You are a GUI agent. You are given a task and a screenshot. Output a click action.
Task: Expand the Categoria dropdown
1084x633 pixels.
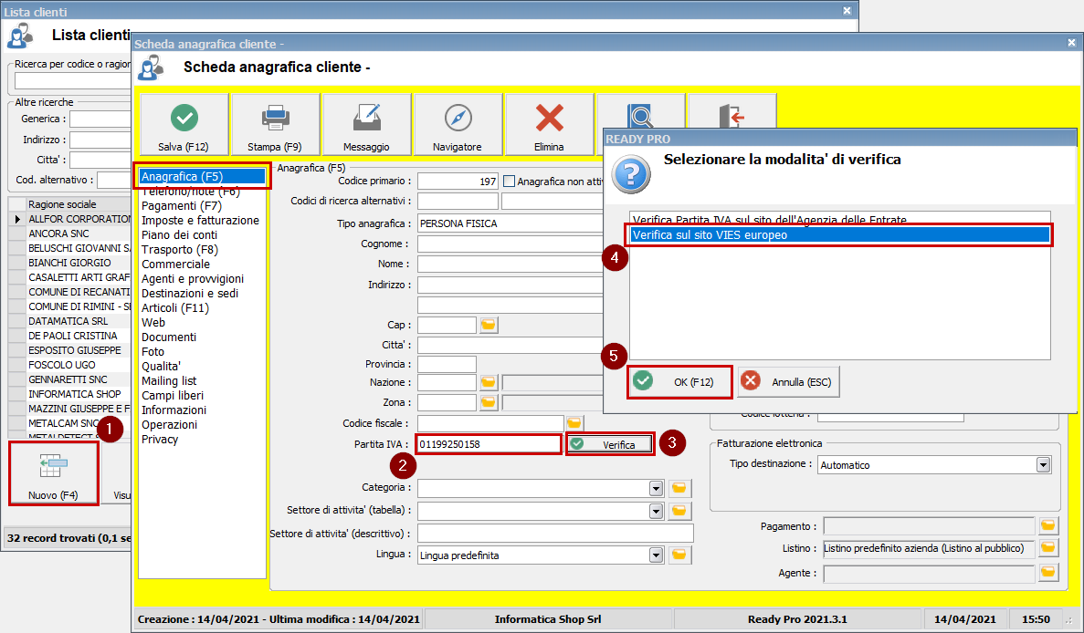click(656, 489)
